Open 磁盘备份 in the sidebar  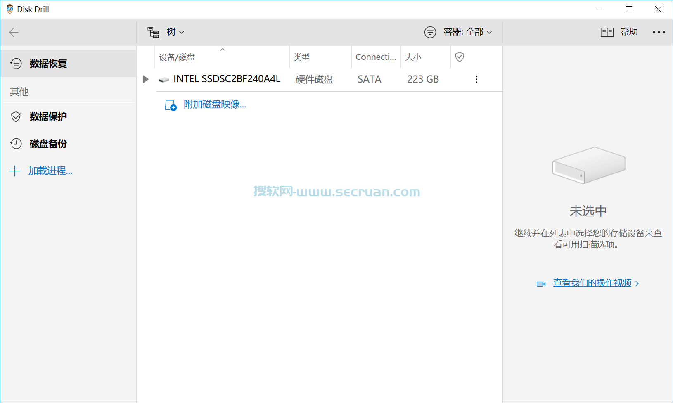68,144
